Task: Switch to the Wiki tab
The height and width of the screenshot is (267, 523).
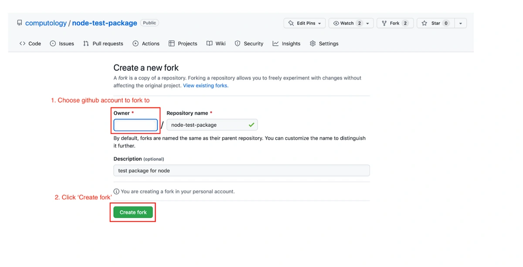Action: point(216,44)
